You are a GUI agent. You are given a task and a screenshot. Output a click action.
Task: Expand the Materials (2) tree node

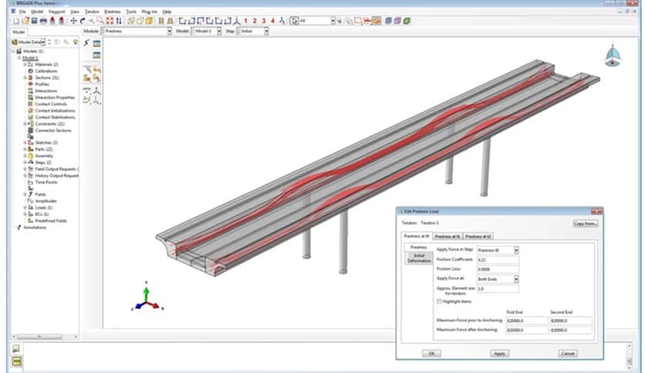(25, 64)
